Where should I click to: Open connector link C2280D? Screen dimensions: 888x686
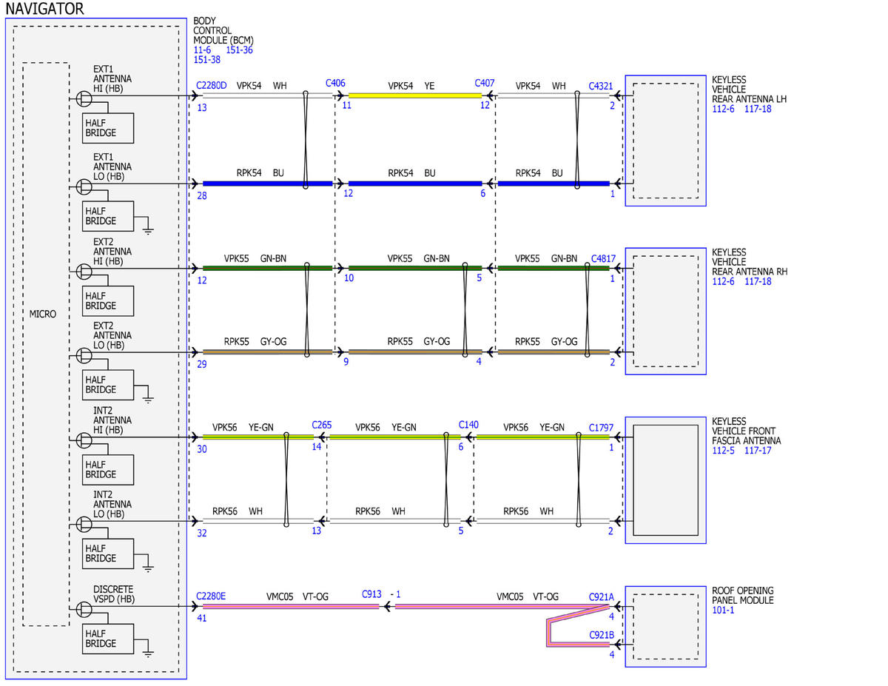click(212, 86)
